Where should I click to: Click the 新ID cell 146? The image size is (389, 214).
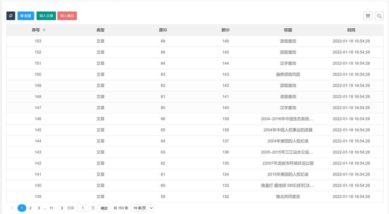click(226, 41)
